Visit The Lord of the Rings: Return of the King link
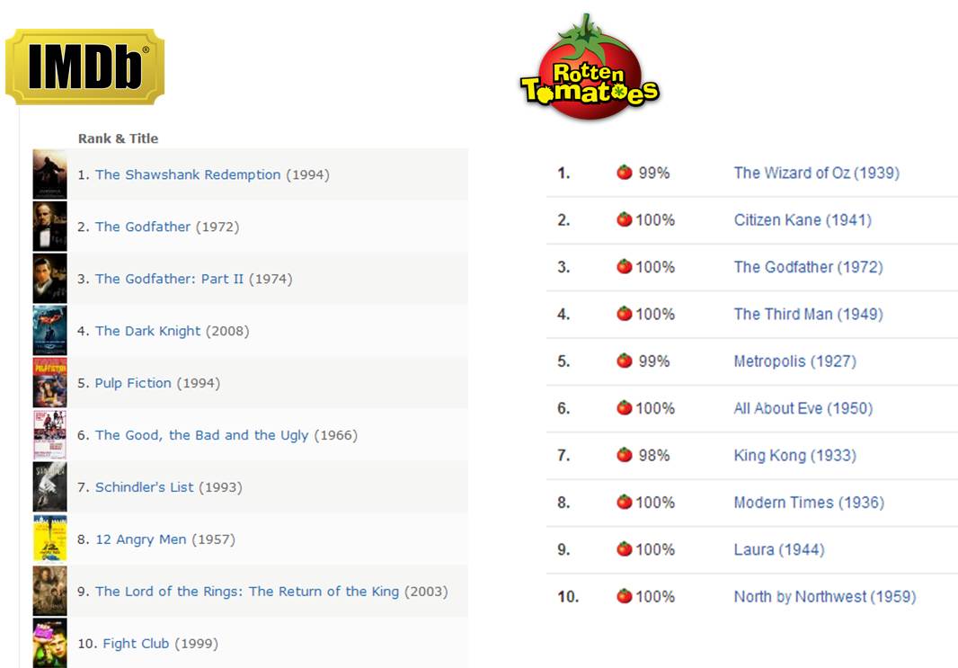 click(246, 592)
